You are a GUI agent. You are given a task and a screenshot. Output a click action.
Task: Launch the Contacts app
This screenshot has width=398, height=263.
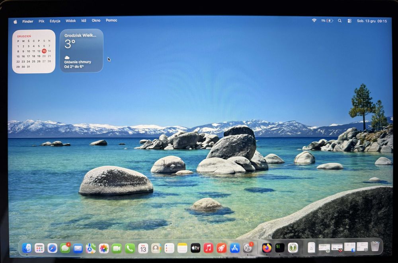click(156, 249)
